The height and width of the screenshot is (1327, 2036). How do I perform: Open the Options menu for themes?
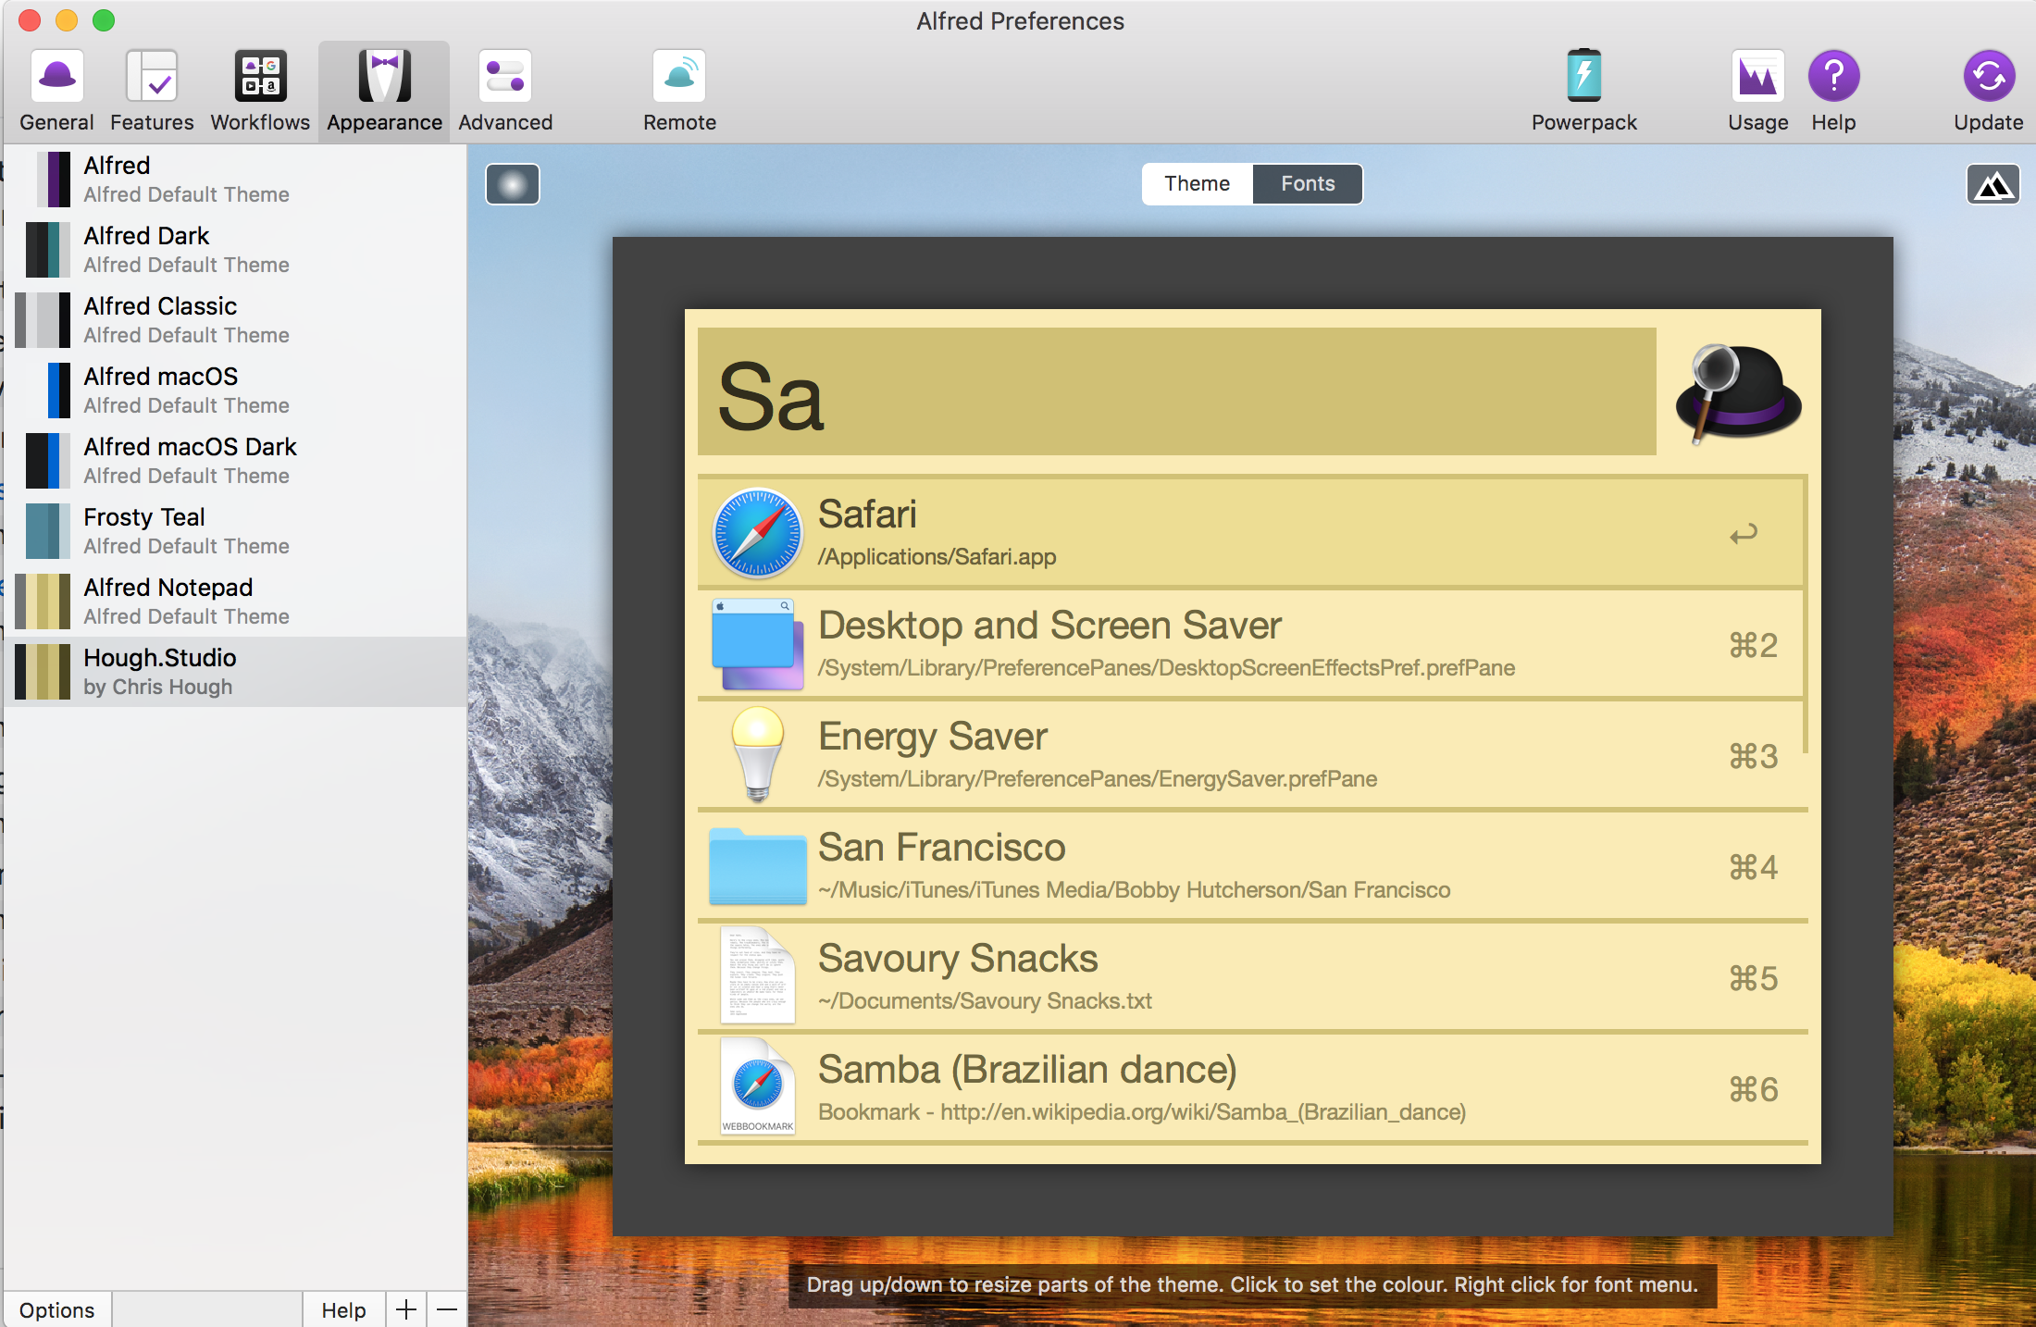click(x=57, y=1309)
